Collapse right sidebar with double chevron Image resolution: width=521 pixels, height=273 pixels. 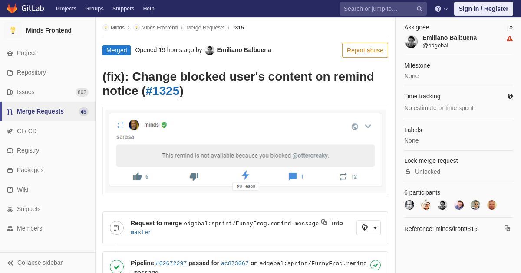[511, 27]
